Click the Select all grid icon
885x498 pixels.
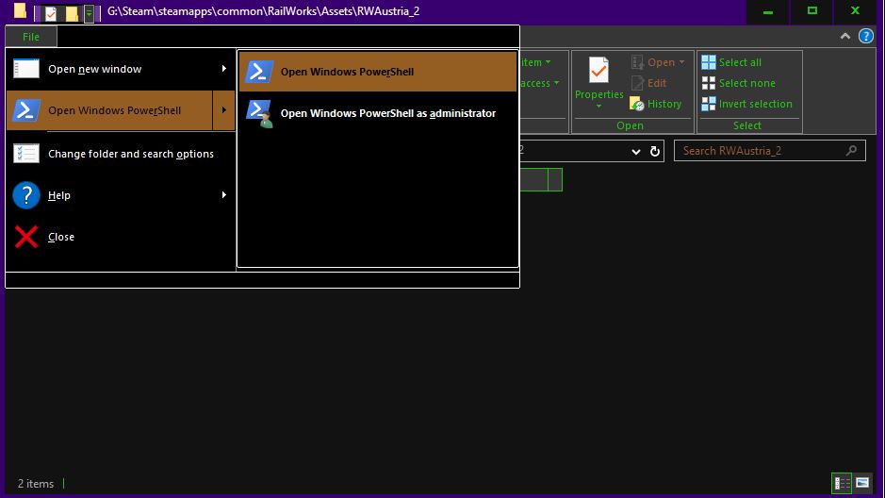point(709,62)
